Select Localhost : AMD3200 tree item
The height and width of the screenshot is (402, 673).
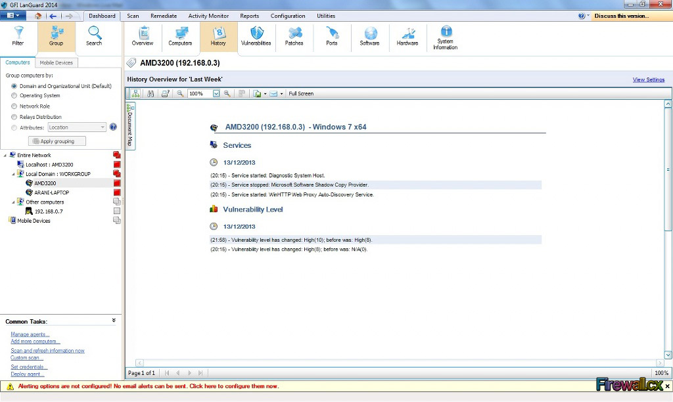(x=49, y=165)
